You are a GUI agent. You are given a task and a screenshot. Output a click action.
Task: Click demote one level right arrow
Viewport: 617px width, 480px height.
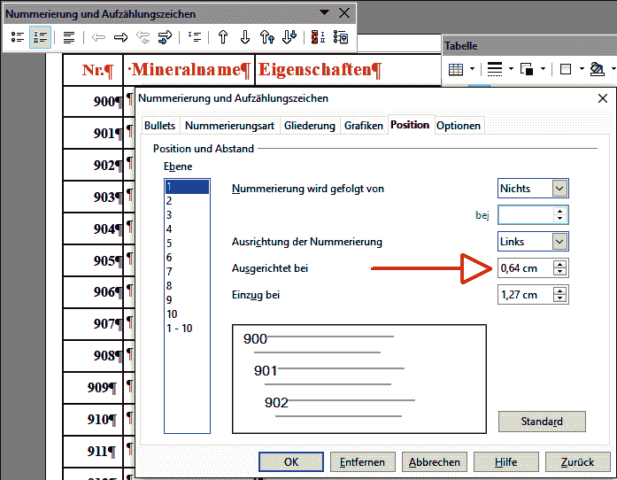click(121, 37)
